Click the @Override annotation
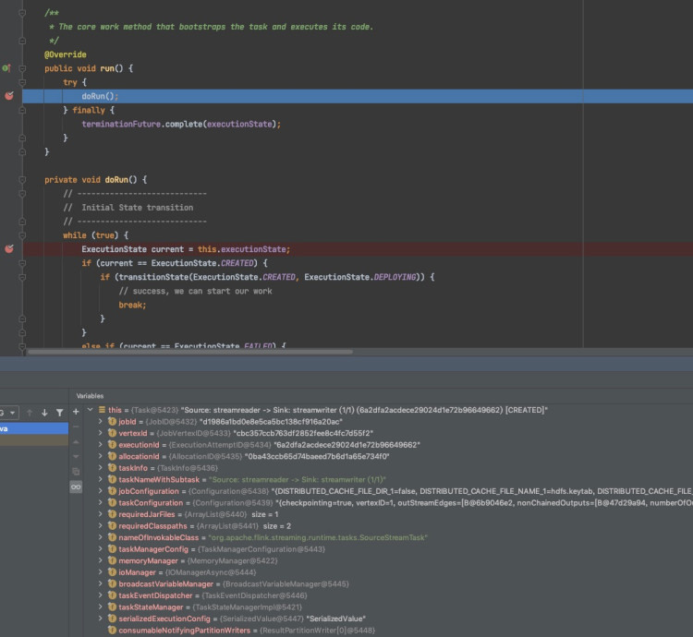This screenshot has width=693, height=637. point(66,54)
